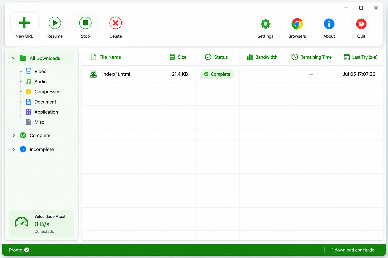
Task: Click the Size column database icon
Action: (x=172, y=57)
